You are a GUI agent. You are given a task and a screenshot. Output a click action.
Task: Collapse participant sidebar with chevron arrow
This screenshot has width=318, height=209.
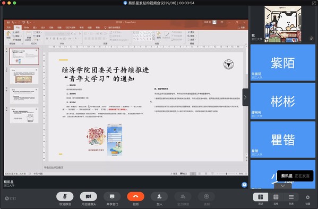point(245,97)
